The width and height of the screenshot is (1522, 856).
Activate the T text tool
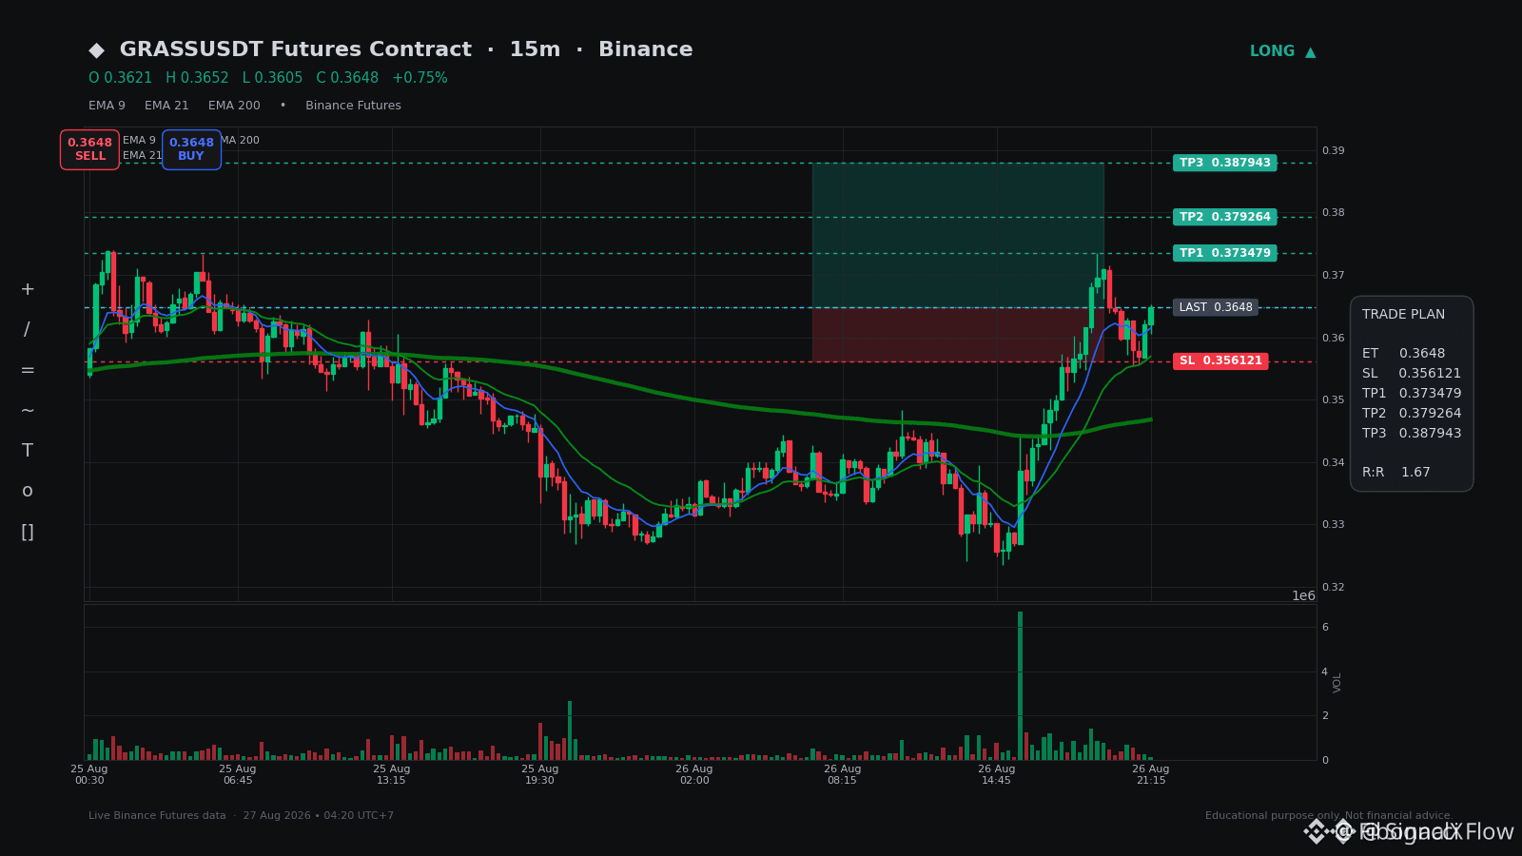pos(28,451)
